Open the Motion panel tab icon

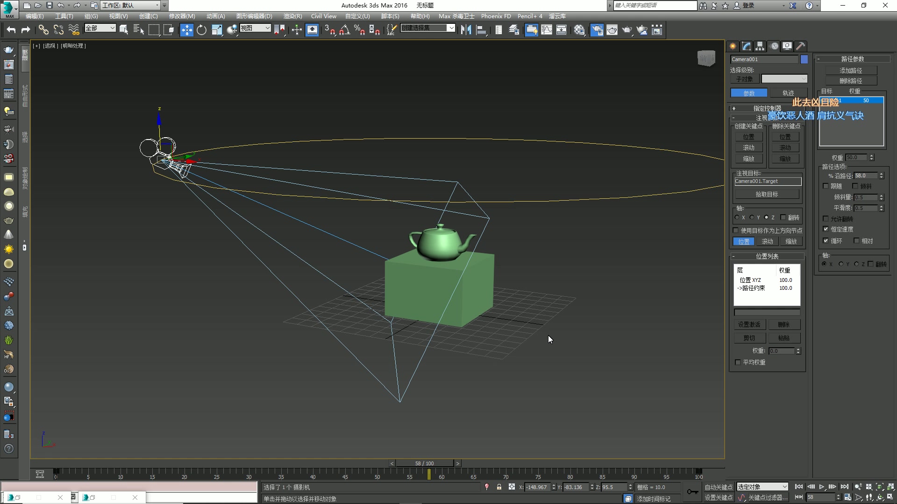click(774, 46)
